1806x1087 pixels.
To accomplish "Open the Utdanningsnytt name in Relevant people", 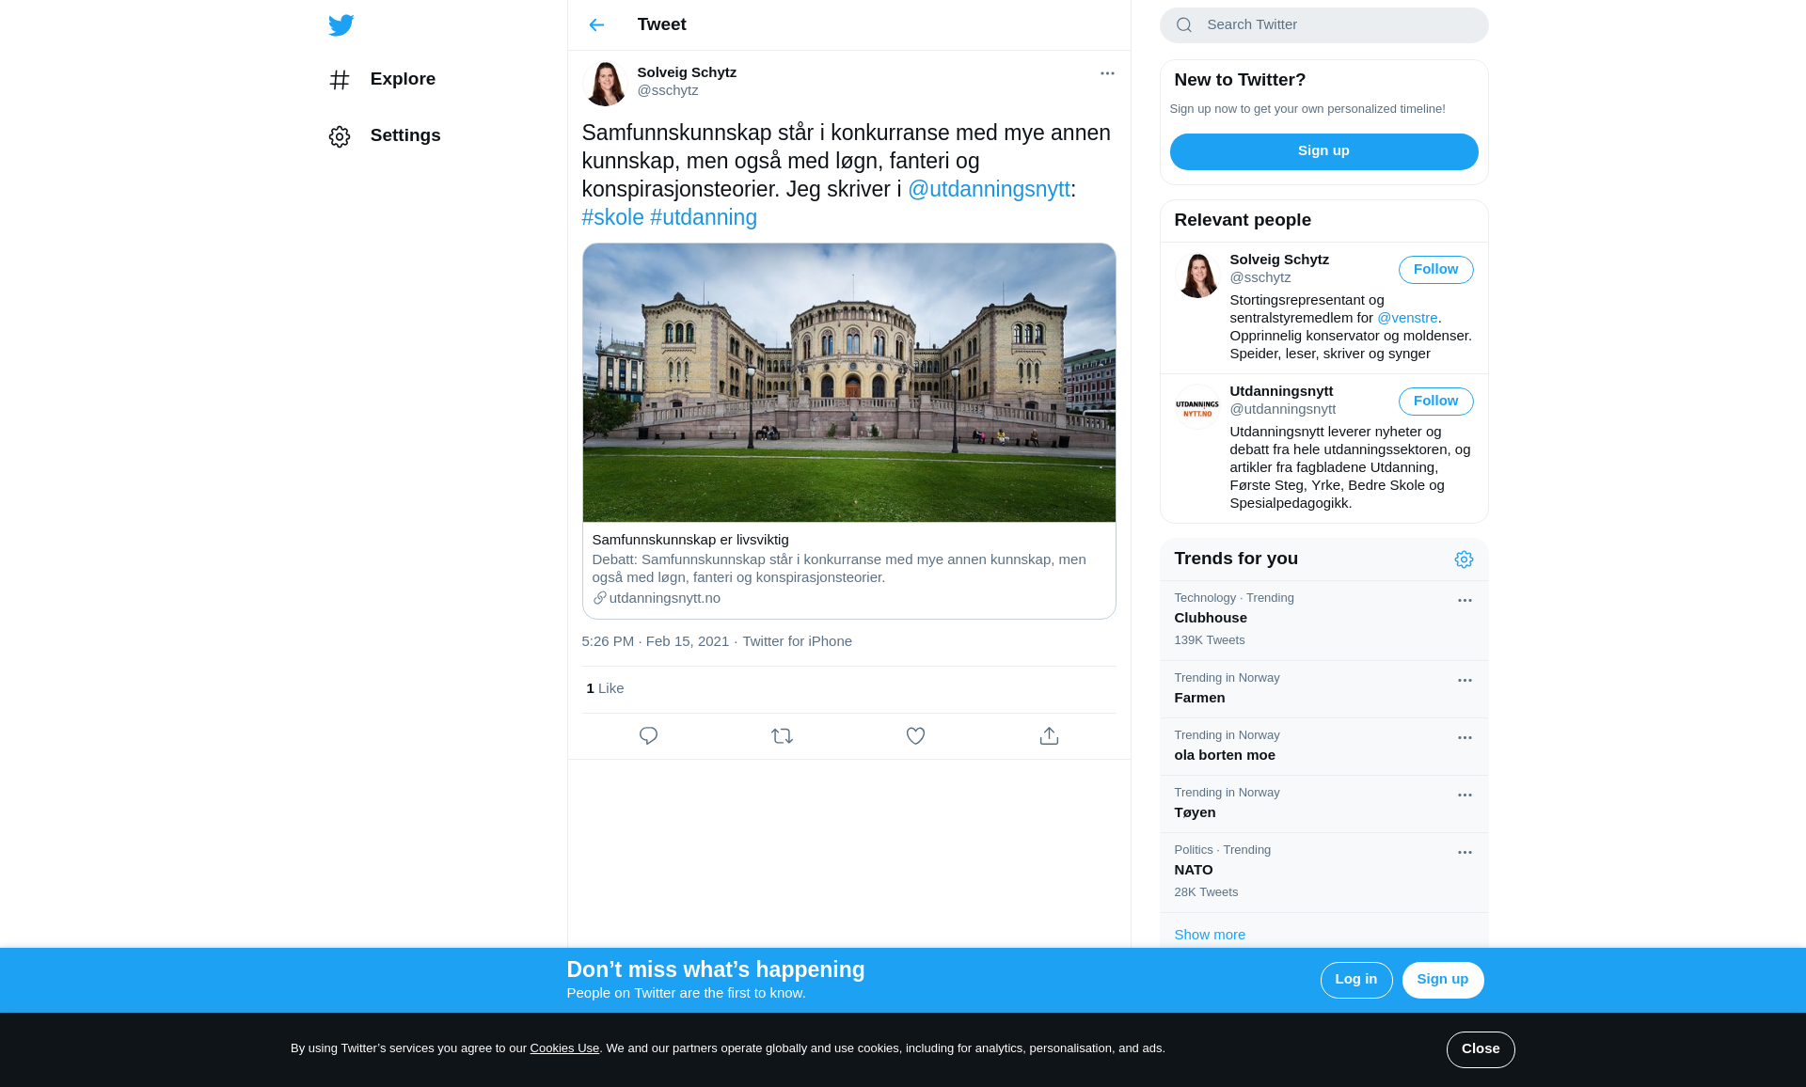I will tap(1281, 391).
